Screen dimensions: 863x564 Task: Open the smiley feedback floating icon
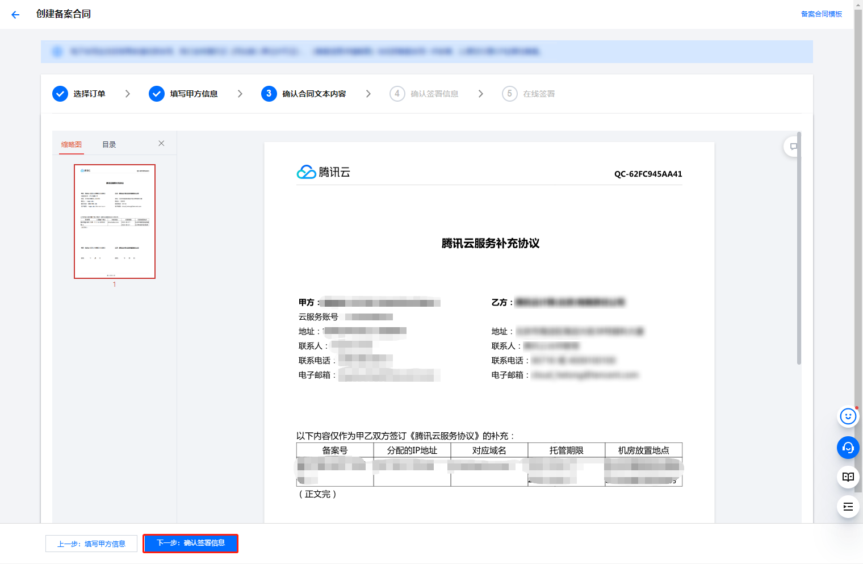[848, 416]
